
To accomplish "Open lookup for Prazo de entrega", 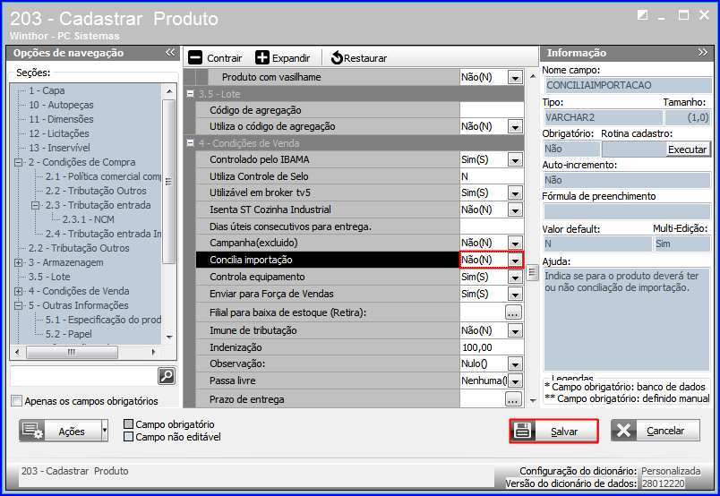I will point(513,399).
